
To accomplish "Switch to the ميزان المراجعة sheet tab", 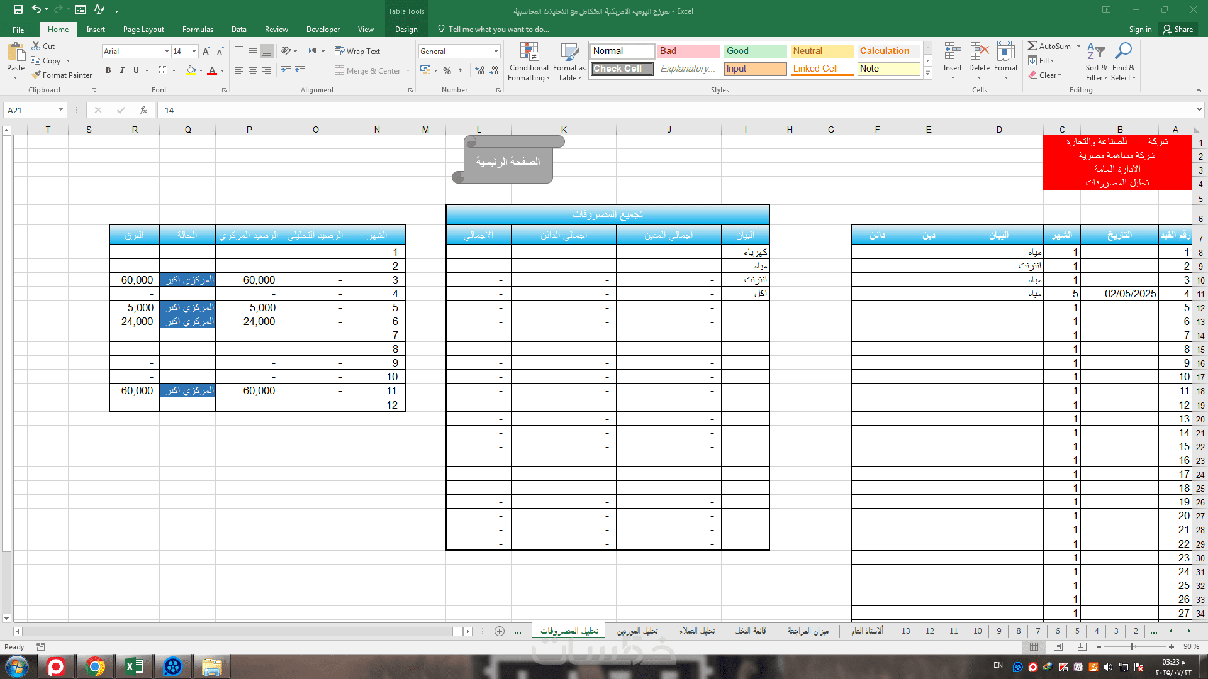I will coord(808,631).
